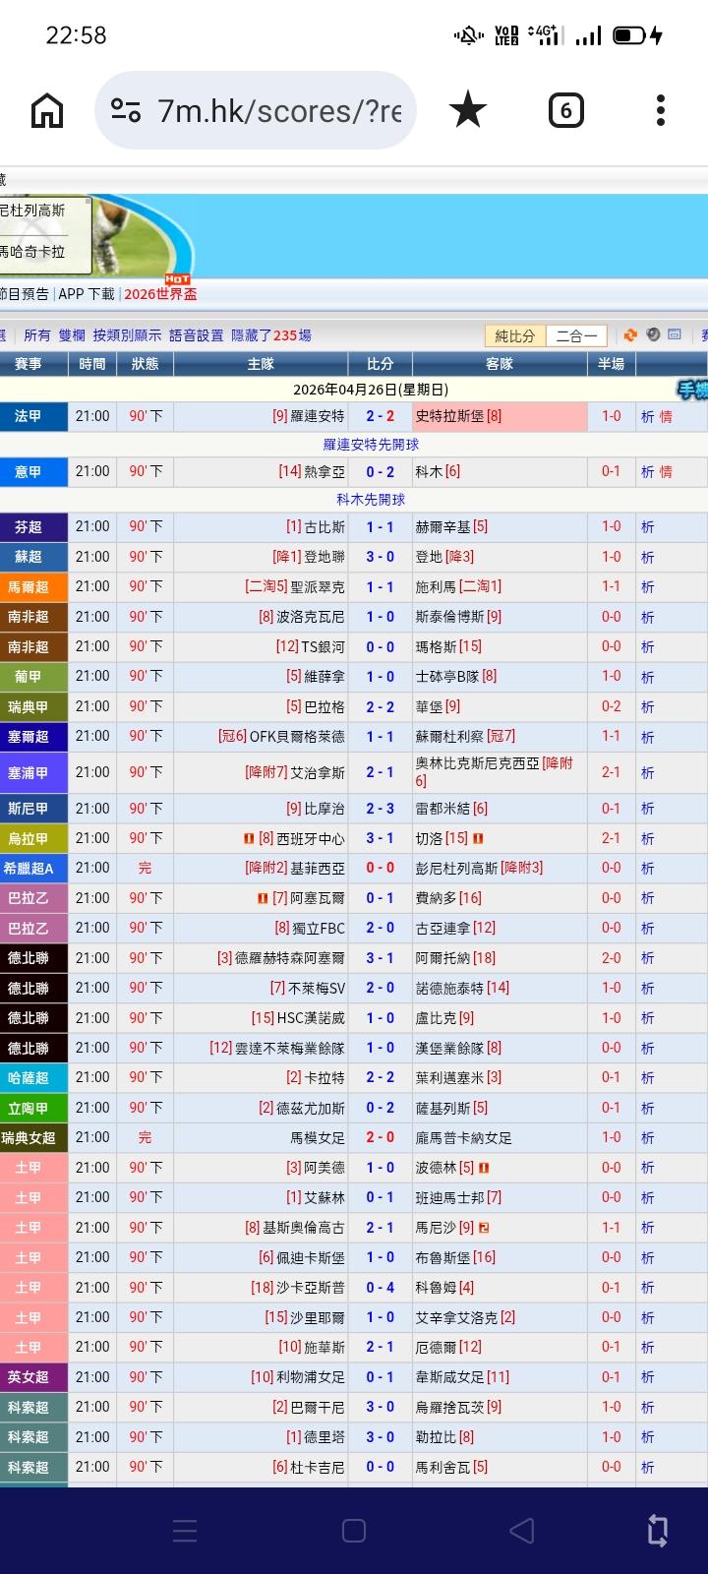
Task: Tap home team OFK貝爾格萊德
Action: (x=297, y=737)
